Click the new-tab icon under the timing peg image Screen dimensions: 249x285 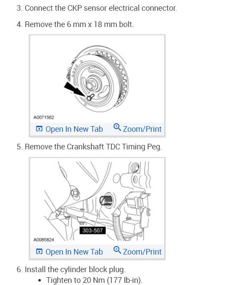click(39, 252)
